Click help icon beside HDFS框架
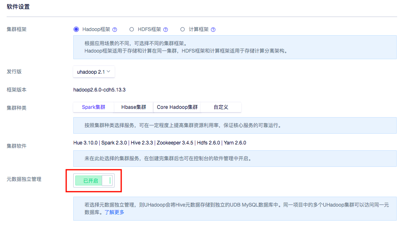The height and width of the screenshot is (231, 405). tap(165, 30)
